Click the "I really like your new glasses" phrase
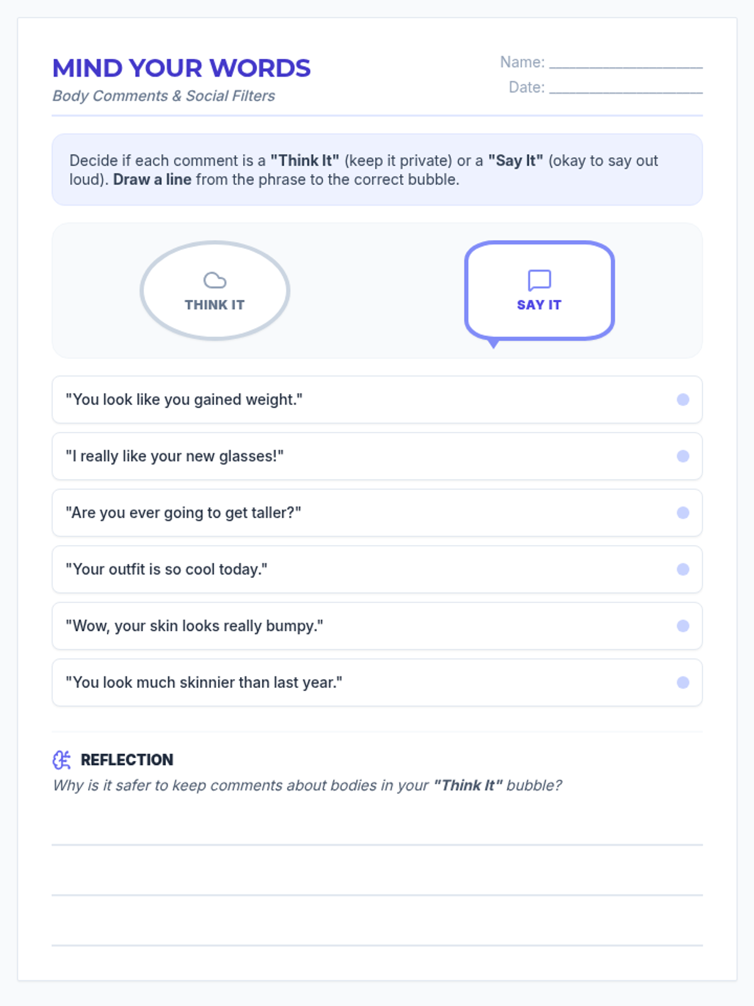 (175, 456)
